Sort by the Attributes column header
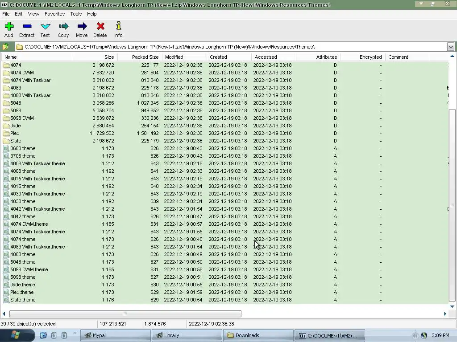The image size is (457, 342). coord(318,57)
